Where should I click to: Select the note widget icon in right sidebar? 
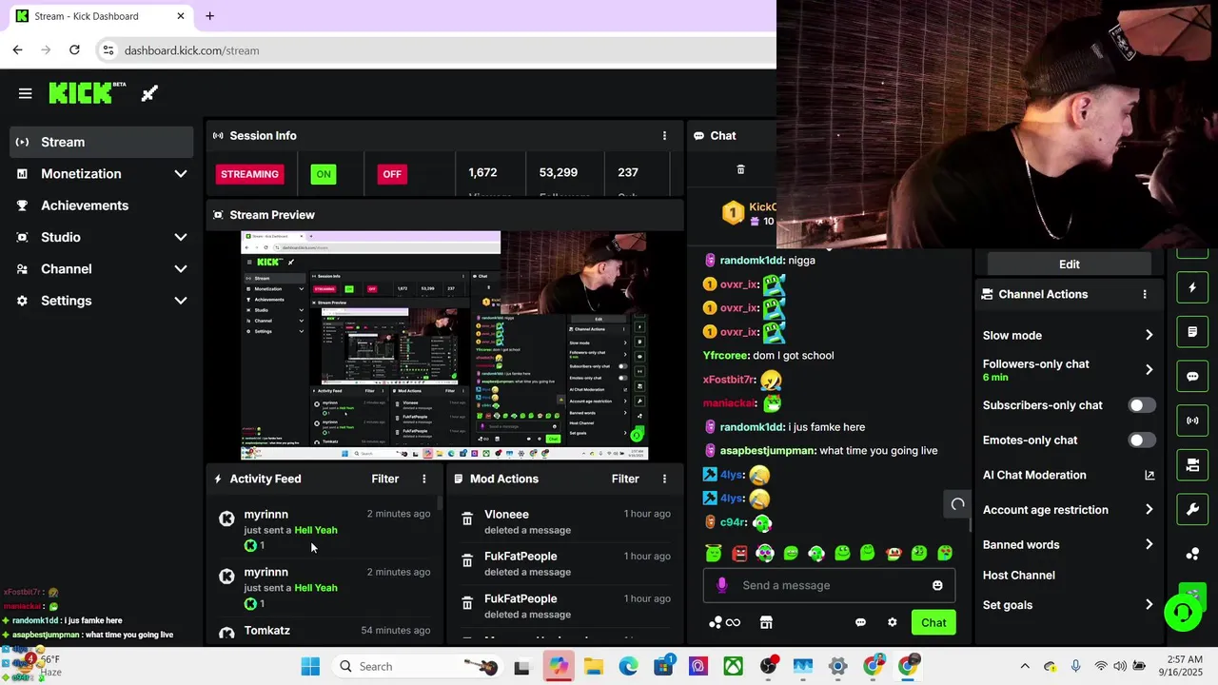[1192, 332]
